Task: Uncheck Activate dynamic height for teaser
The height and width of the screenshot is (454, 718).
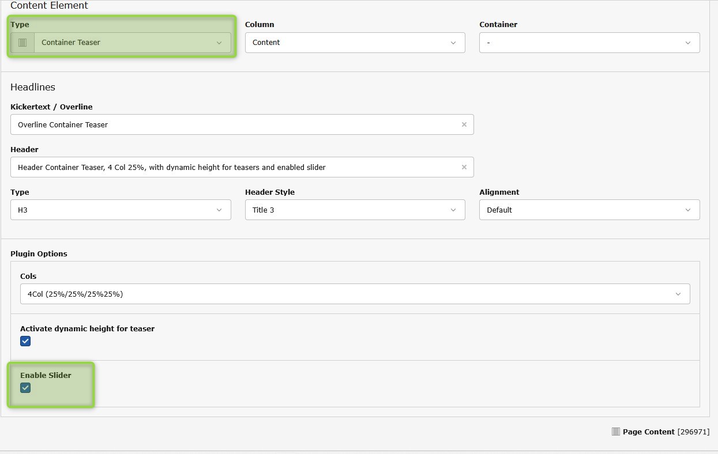Action: [25, 341]
